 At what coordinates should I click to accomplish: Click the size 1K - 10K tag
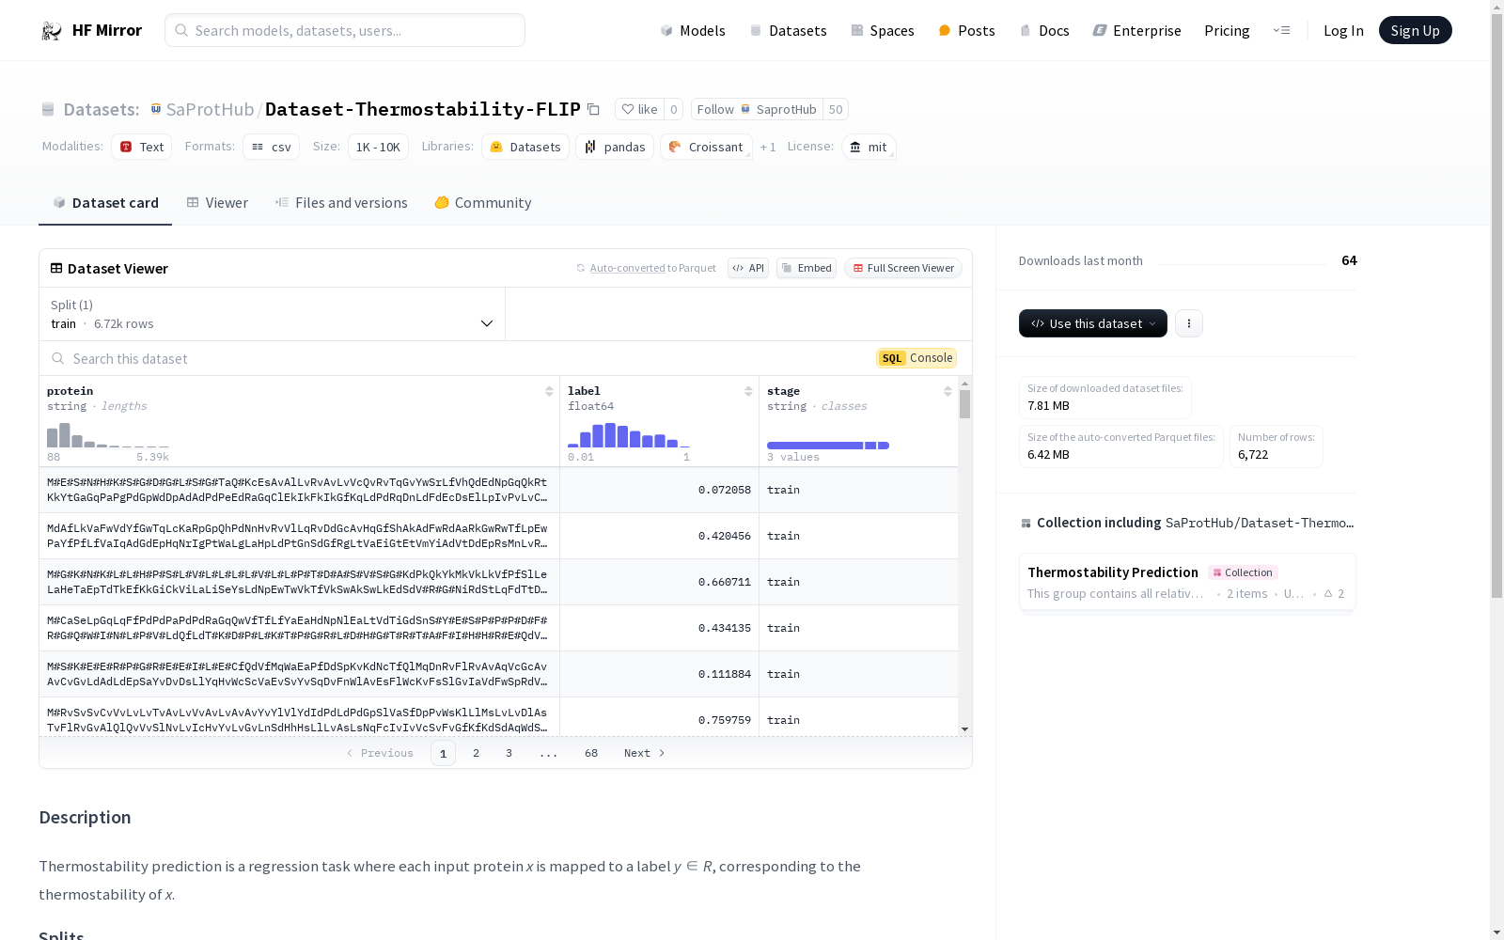pyautogui.click(x=378, y=147)
